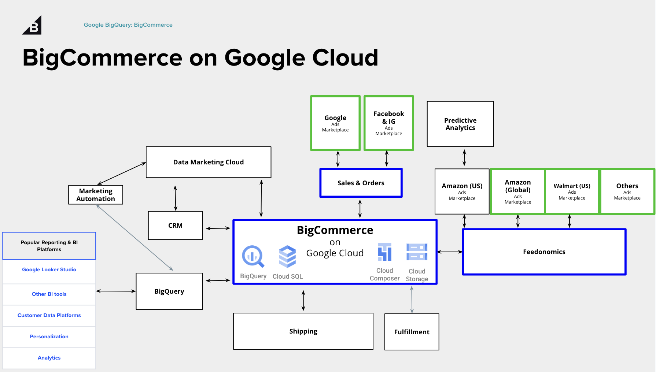Screen dimensions: 656x372
Task: Select the Sales & Orders box
Action: point(361,183)
